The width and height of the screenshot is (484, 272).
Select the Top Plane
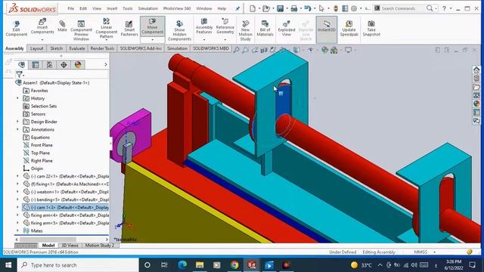(x=40, y=153)
